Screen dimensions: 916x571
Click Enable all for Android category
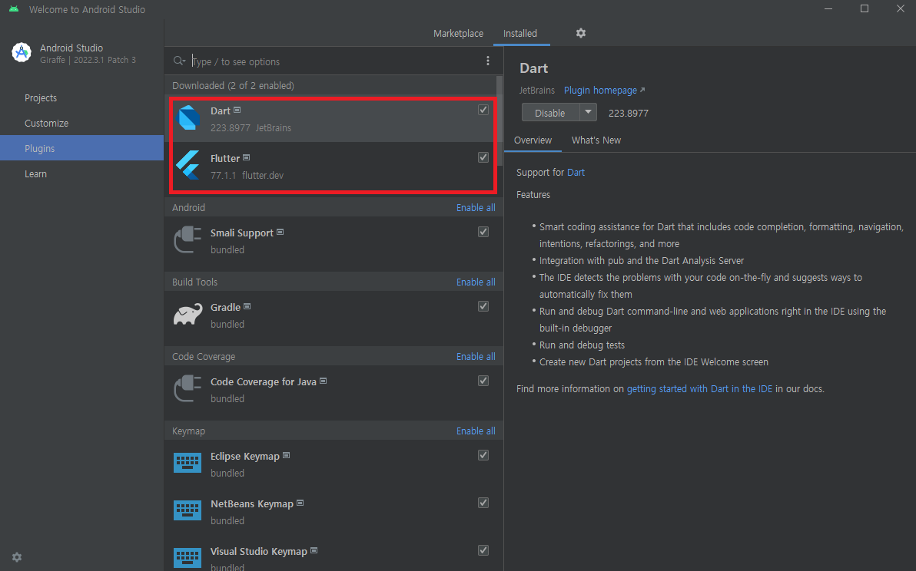click(476, 208)
